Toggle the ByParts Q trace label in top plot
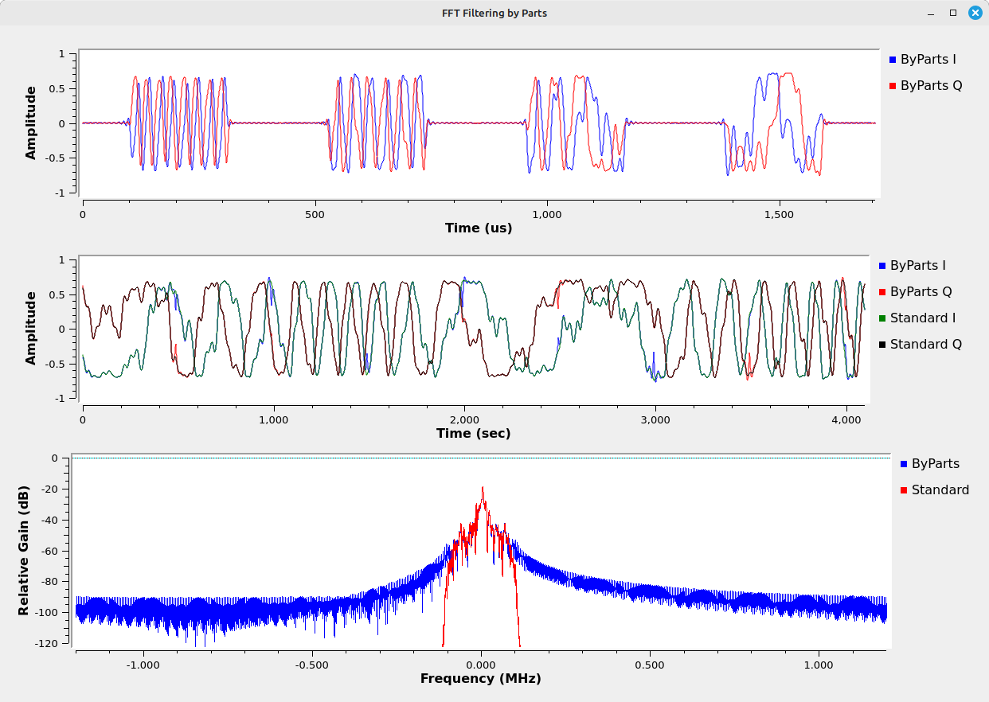The image size is (989, 702). (931, 86)
